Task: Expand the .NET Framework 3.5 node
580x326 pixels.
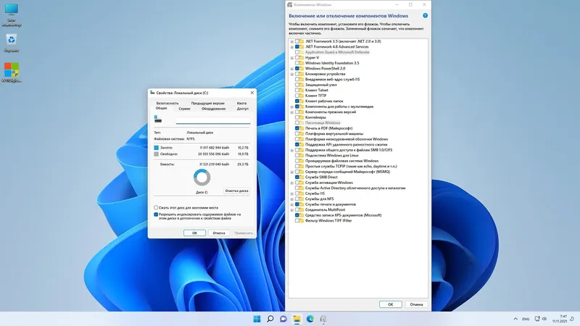Action: point(292,41)
